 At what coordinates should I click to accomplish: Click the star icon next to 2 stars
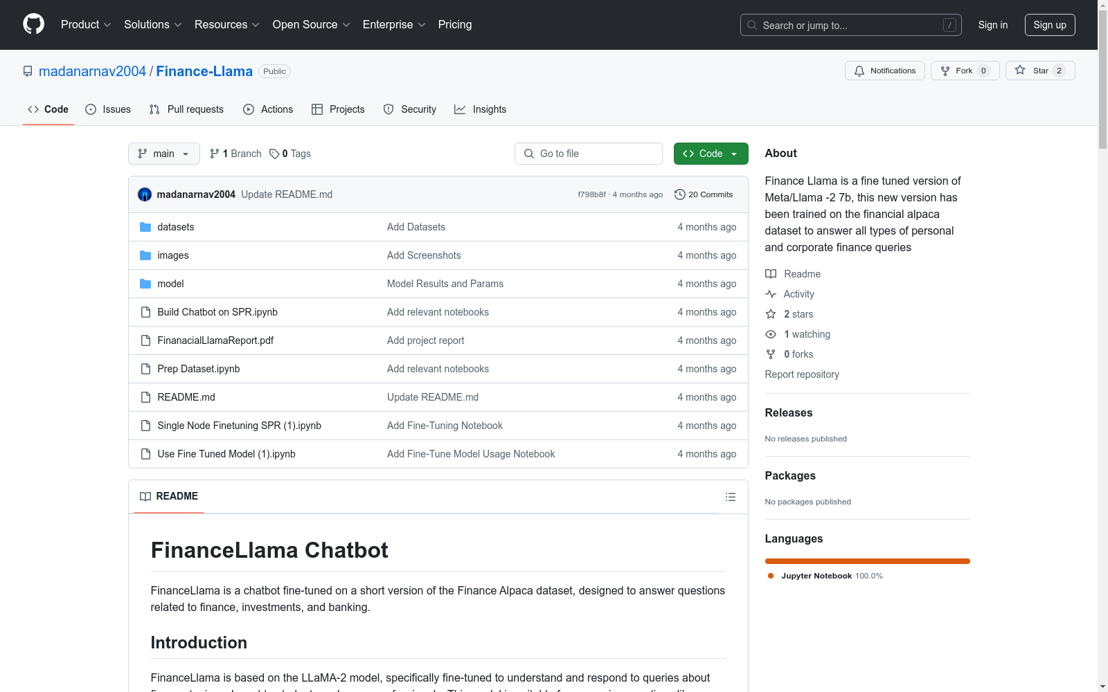click(x=771, y=314)
